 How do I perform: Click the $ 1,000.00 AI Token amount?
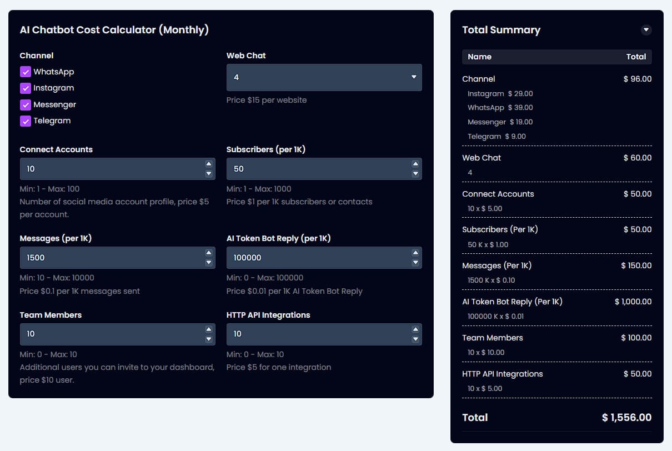tap(633, 302)
